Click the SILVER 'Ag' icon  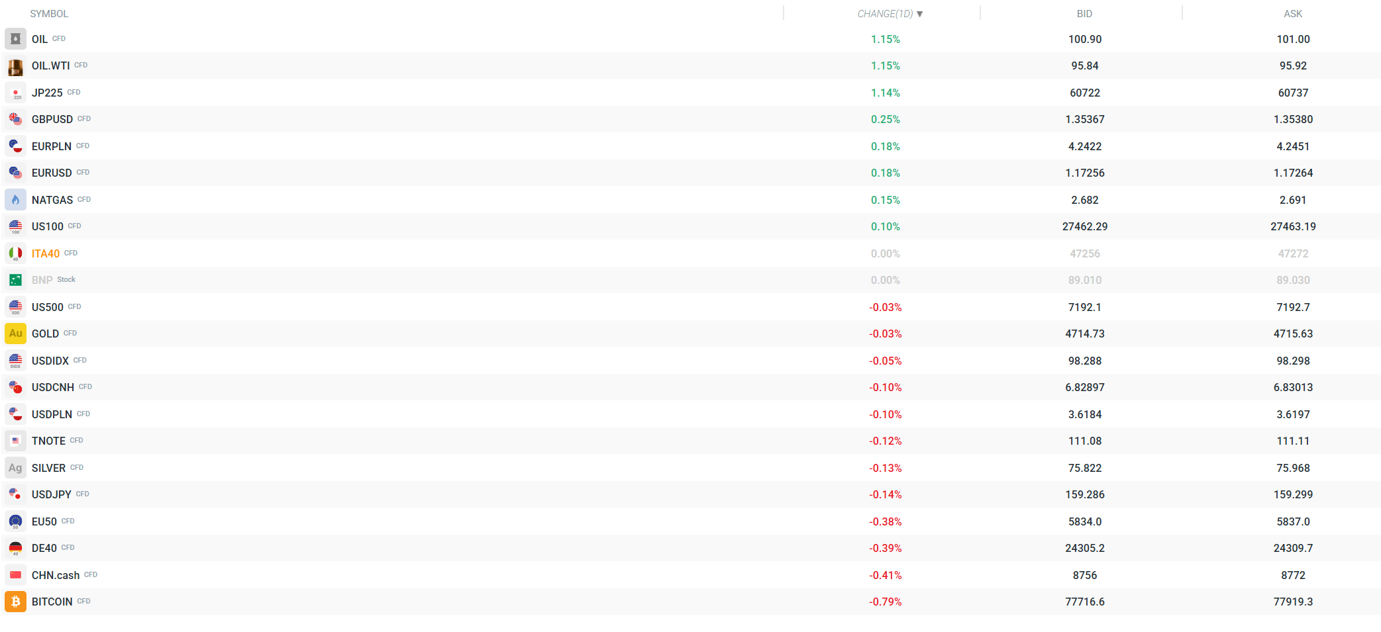pyautogui.click(x=15, y=468)
